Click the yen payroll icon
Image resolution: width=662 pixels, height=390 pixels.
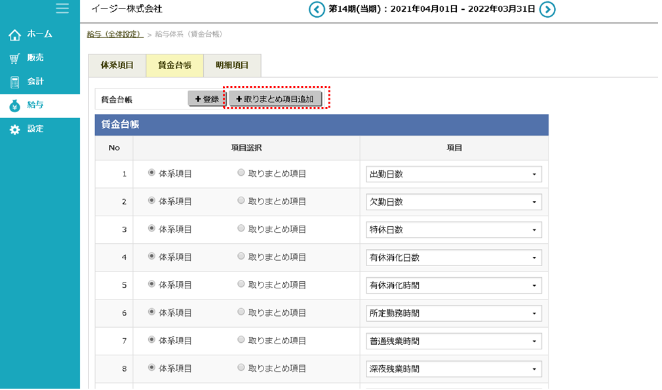14,106
